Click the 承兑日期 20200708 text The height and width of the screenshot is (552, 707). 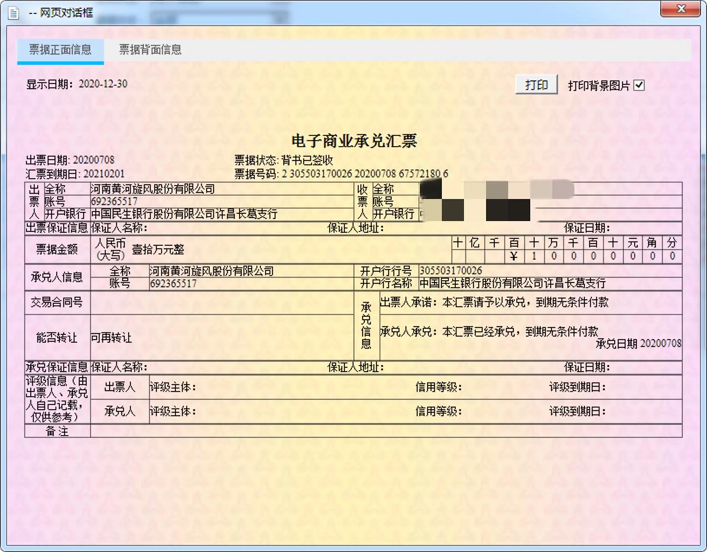click(x=638, y=343)
